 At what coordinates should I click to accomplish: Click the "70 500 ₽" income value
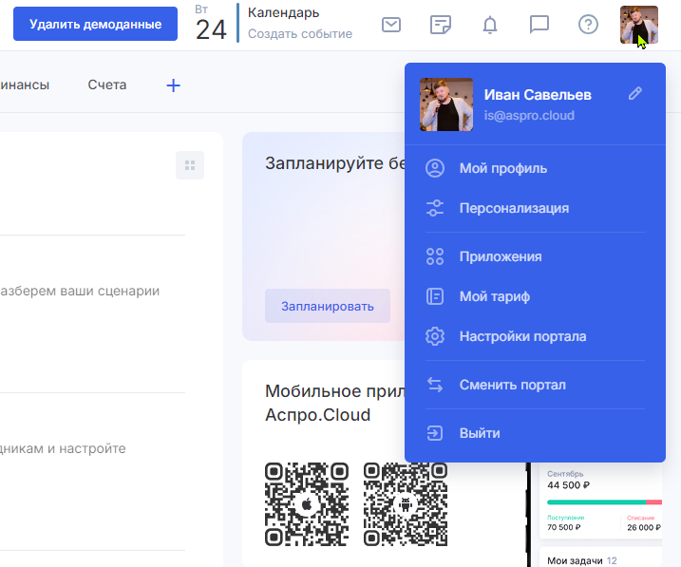(564, 527)
